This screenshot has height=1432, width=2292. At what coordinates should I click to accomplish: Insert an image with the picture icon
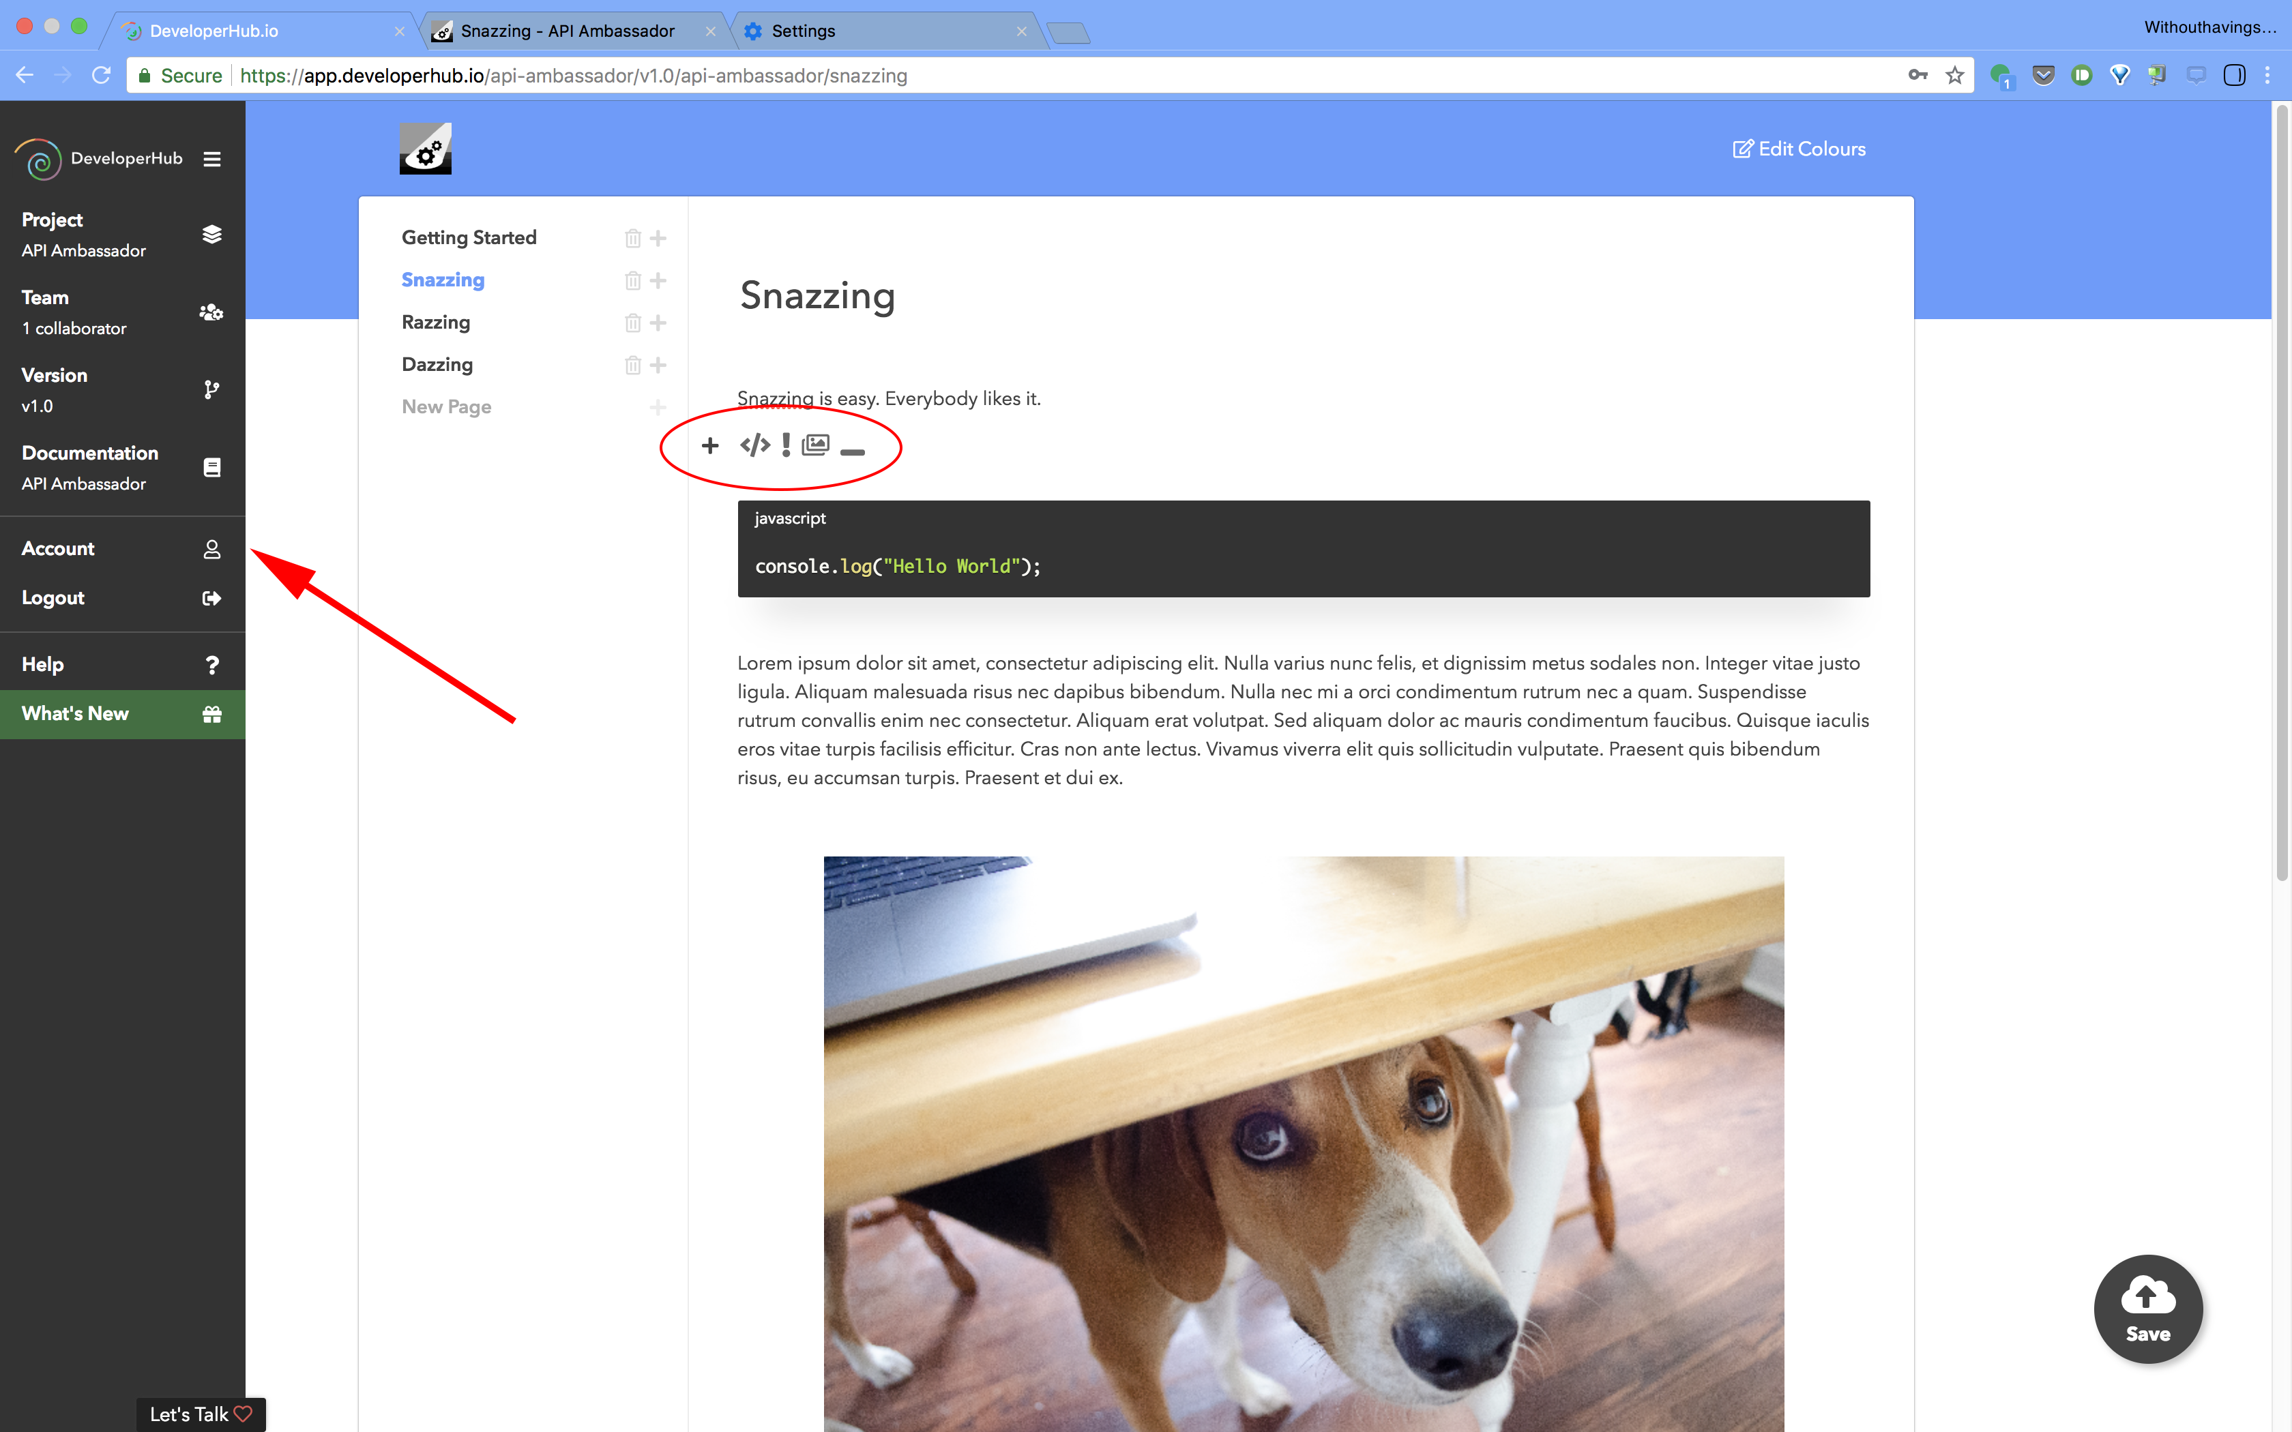[815, 445]
